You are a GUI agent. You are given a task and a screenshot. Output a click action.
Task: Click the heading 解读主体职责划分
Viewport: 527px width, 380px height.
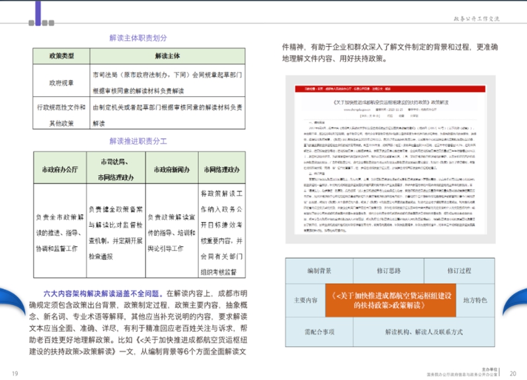pos(138,38)
